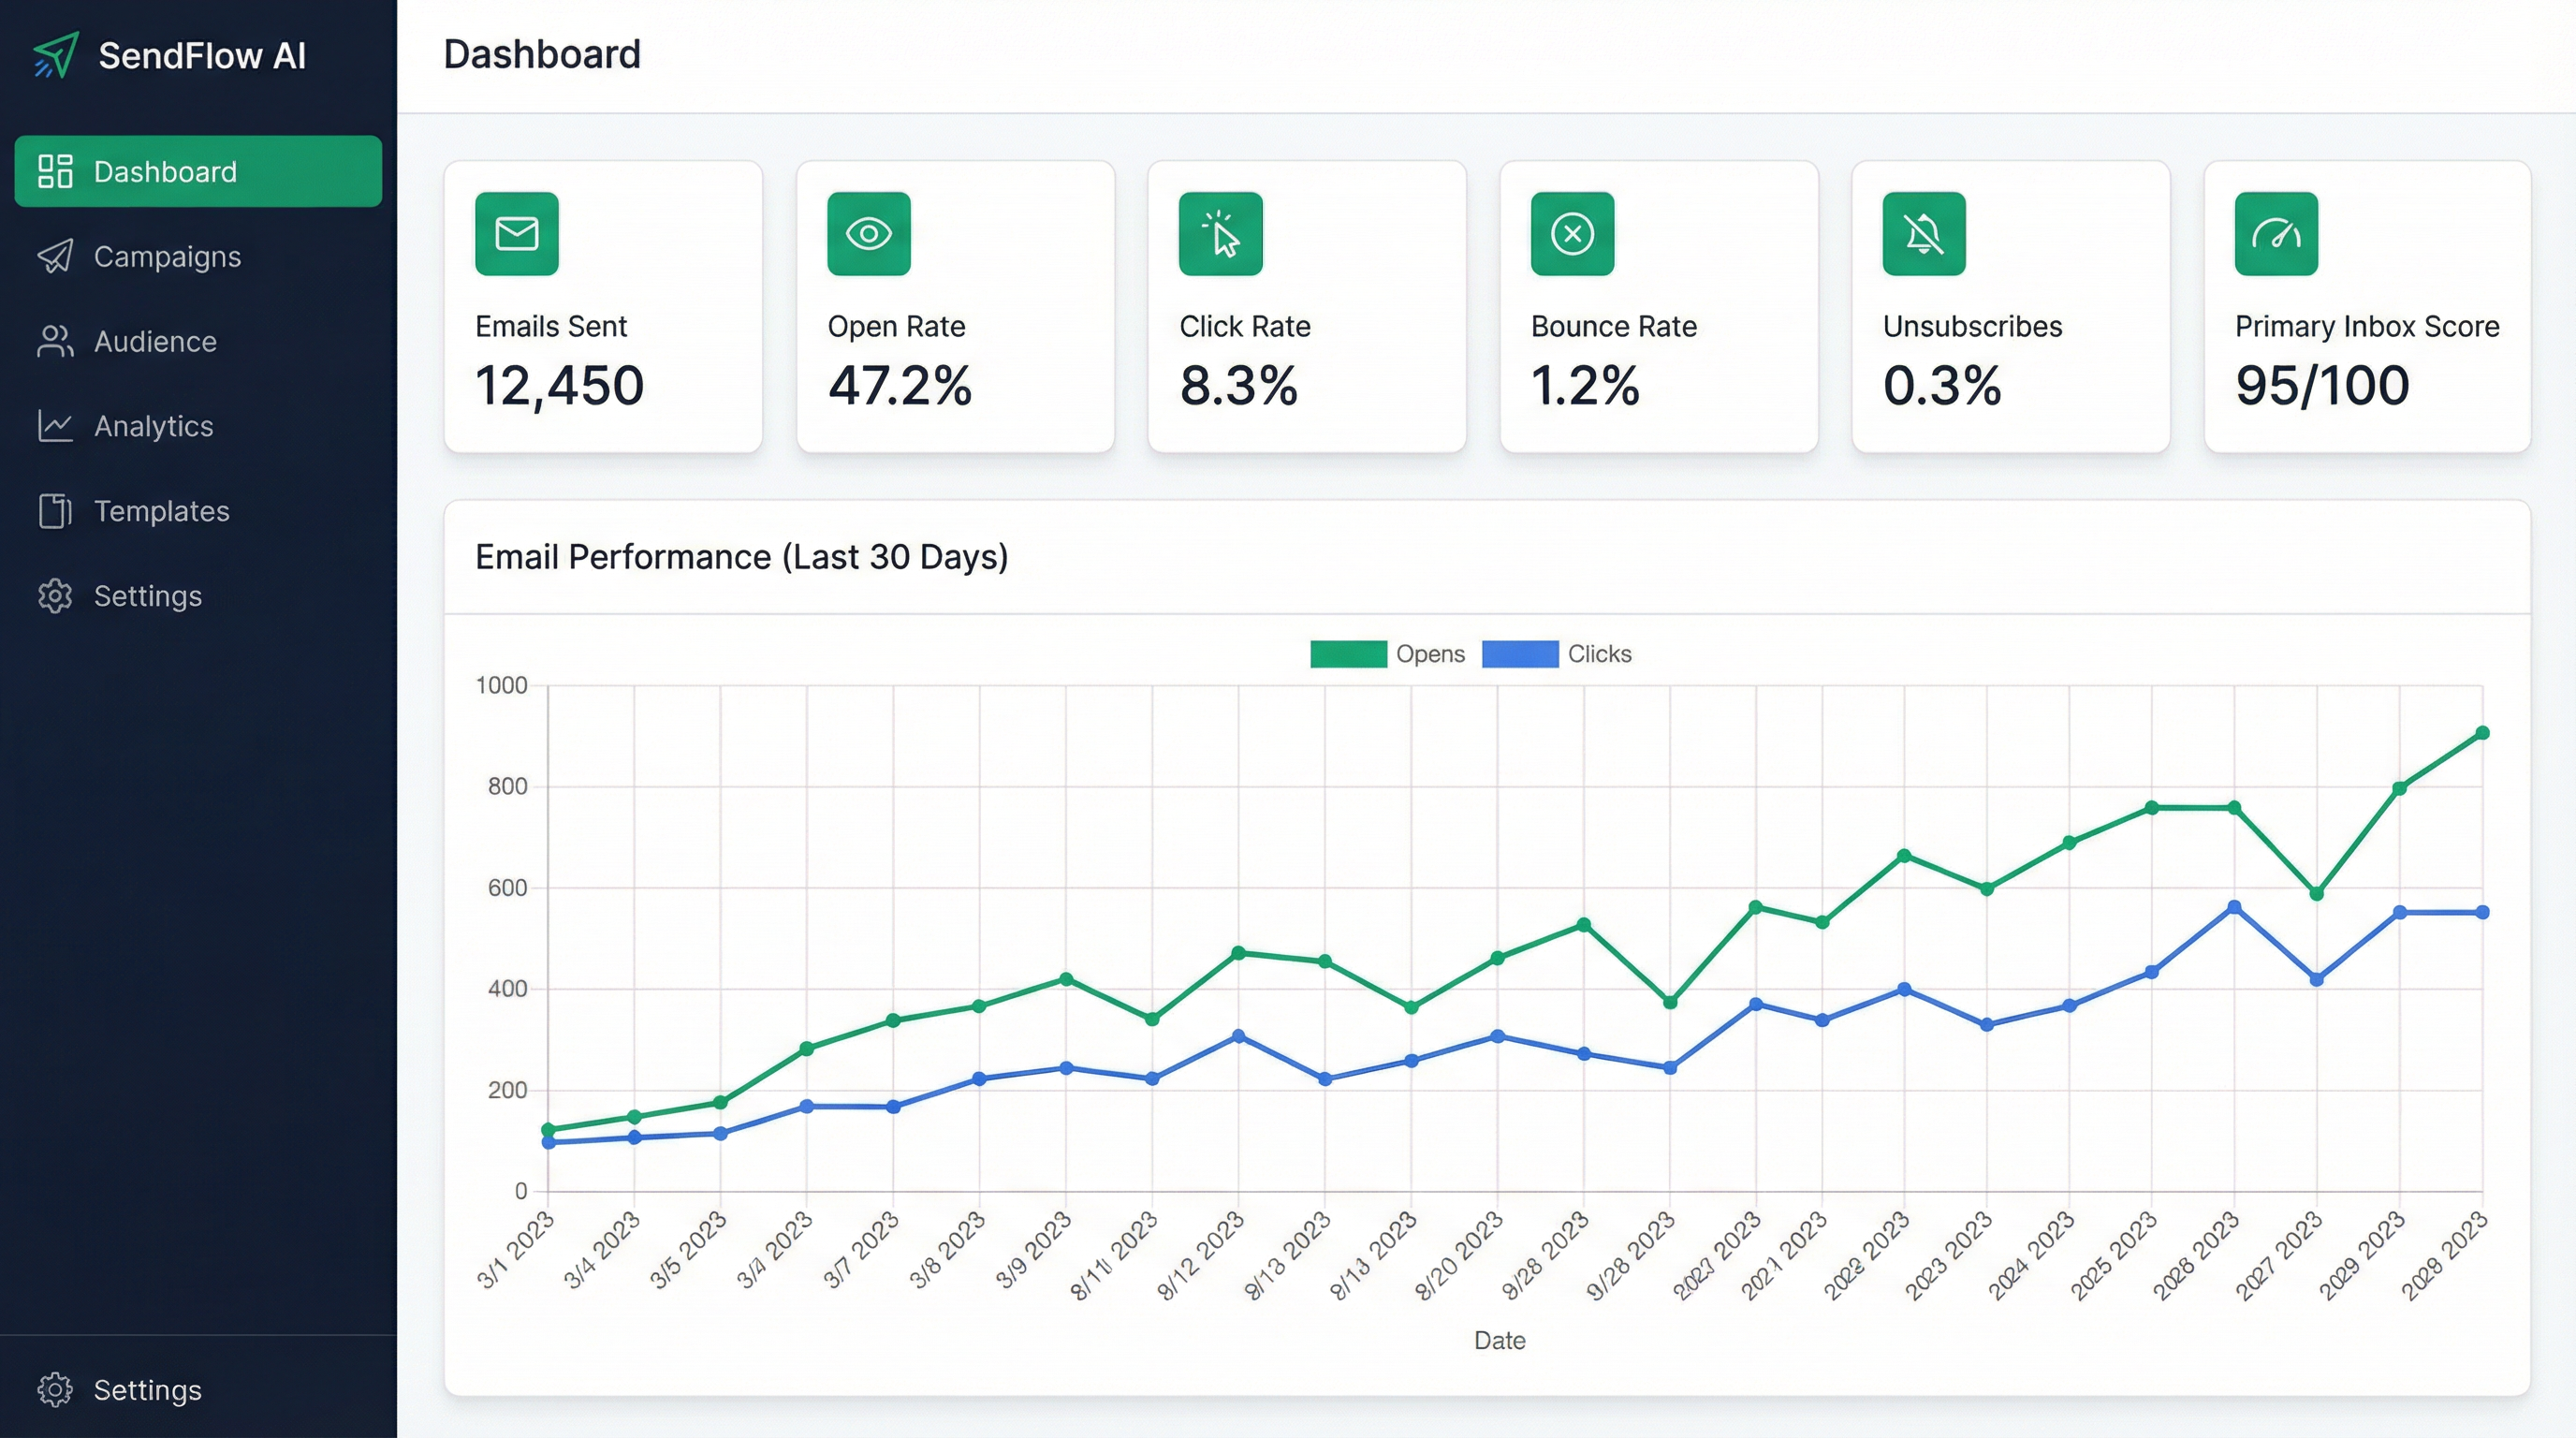The width and height of the screenshot is (2576, 1438).
Task: Select Templates in the navigation sidebar
Action: [x=161, y=511]
